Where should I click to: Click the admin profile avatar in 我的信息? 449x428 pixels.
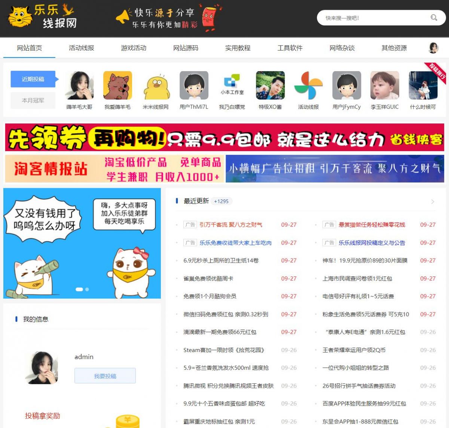click(42, 367)
